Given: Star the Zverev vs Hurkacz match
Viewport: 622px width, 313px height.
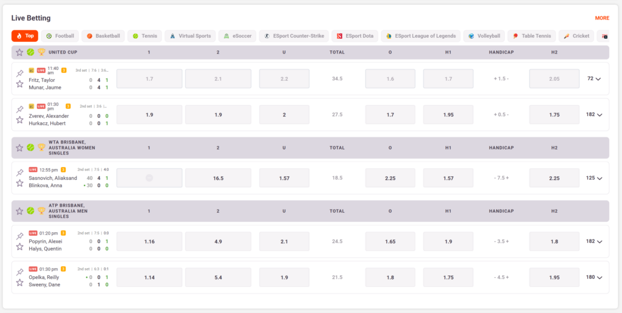Looking at the screenshot, I should tap(19, 120).
